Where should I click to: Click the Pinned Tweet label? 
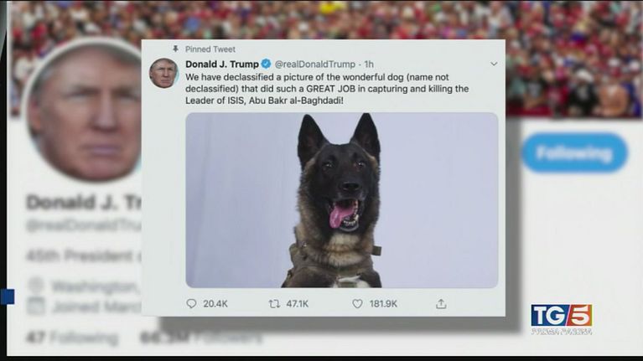pyautogui.click(x=210, y=49)
